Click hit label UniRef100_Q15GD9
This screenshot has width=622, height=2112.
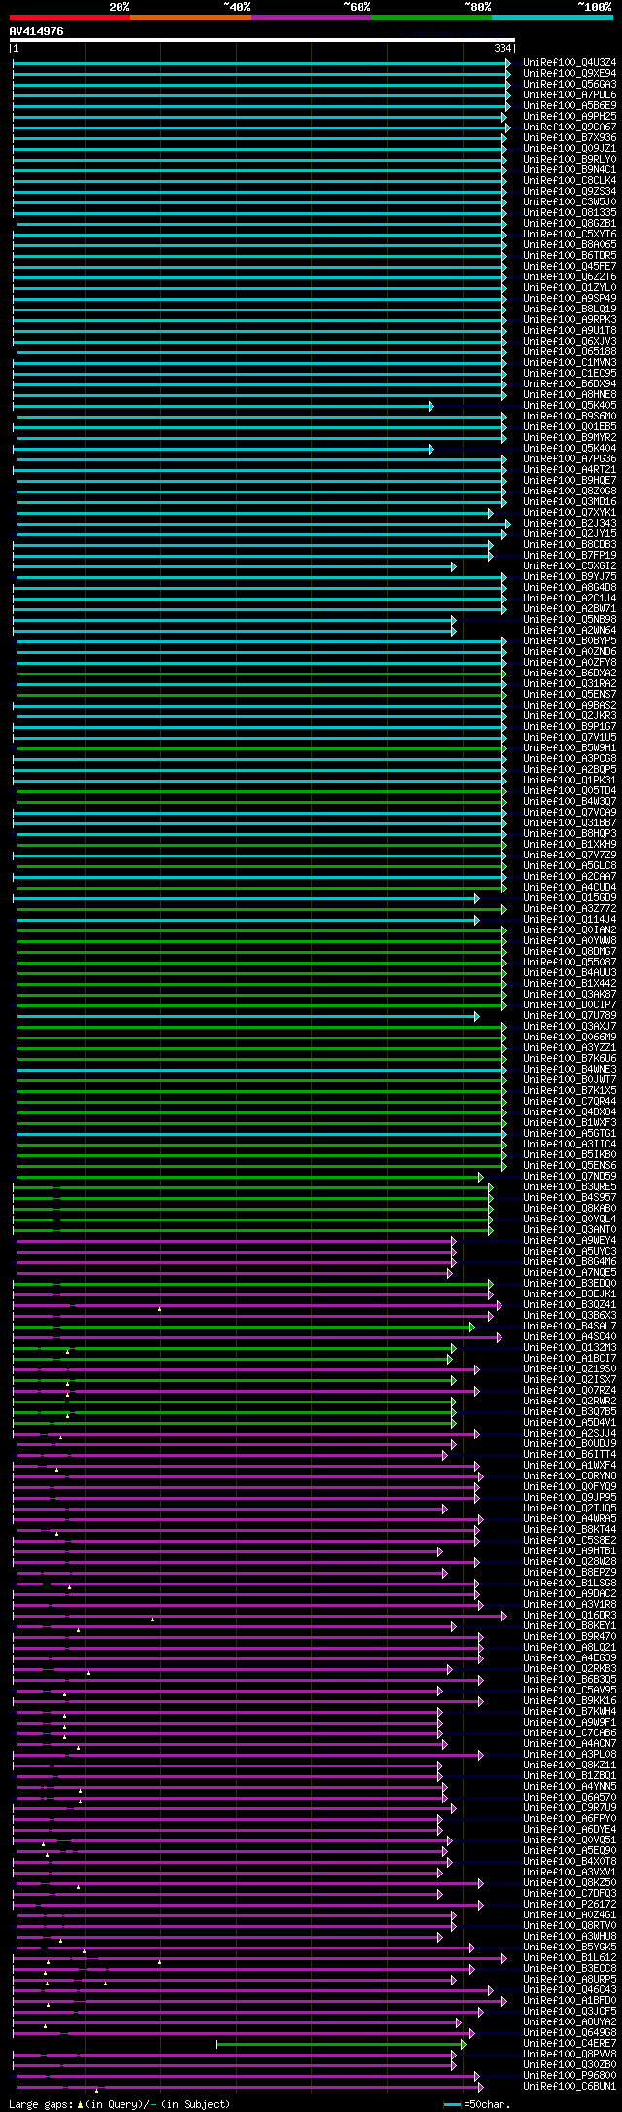(x=570, y=897)
